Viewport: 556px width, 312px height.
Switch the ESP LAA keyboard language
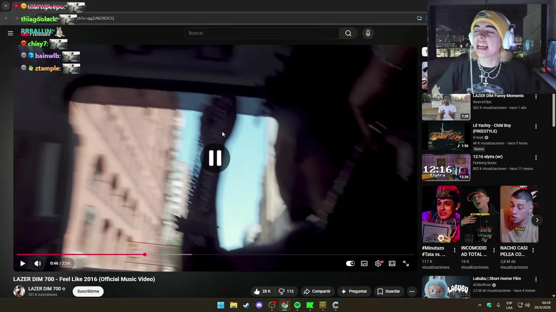509,305
